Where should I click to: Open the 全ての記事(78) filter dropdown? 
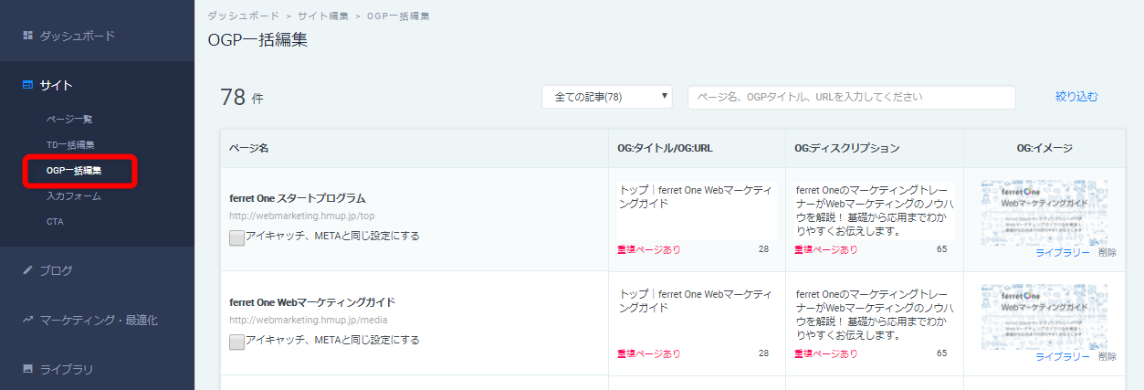(607, 97)
